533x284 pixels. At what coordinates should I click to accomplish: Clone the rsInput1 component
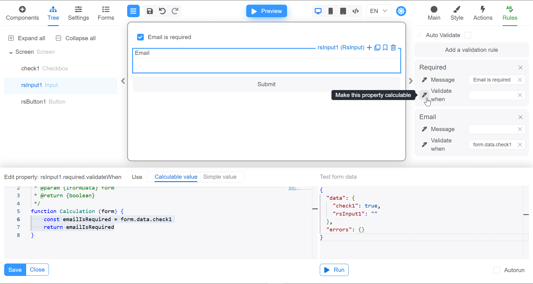(377, 48)
